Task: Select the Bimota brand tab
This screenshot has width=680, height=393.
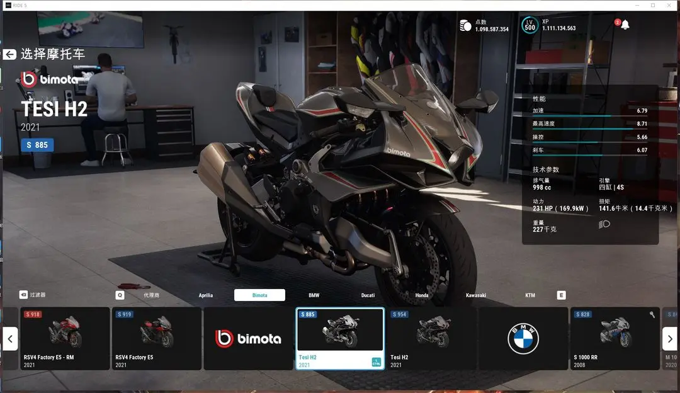Action: (260, 295)
